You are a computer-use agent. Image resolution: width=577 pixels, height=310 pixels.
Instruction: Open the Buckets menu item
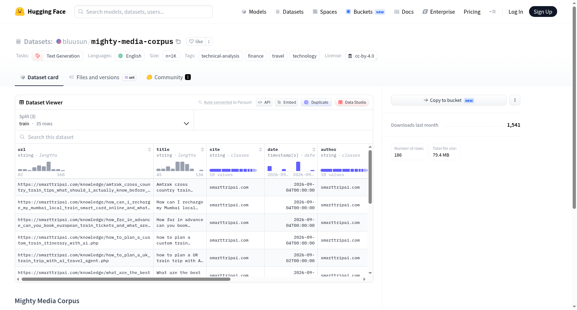coord(365,12)
